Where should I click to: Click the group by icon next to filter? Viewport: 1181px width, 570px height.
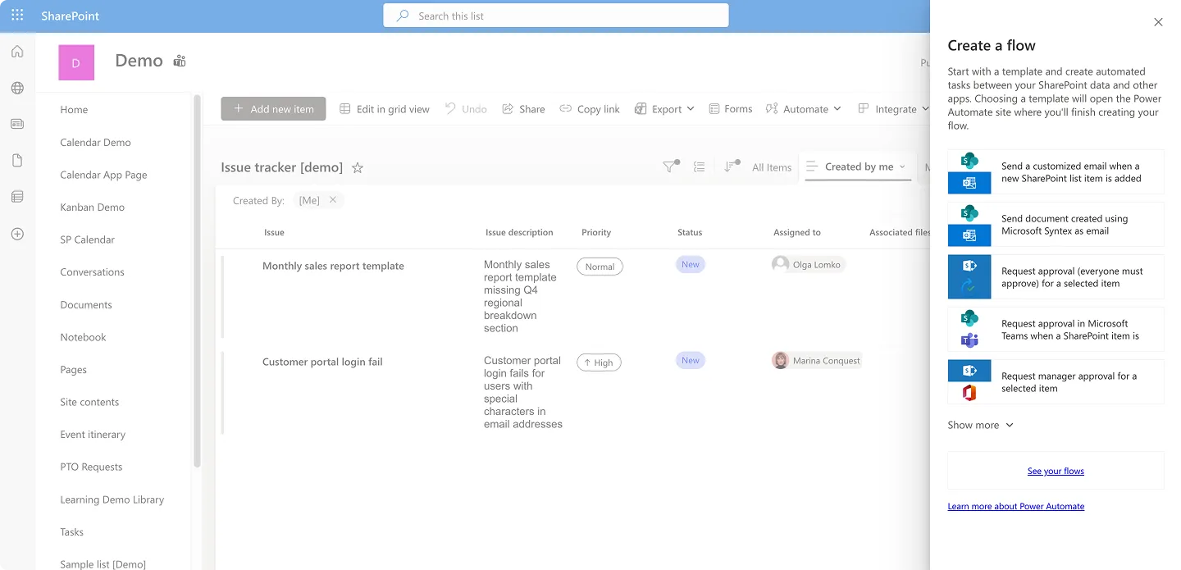pos(699,166)
